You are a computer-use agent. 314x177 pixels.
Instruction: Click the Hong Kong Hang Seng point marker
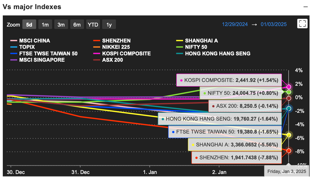tap(289, 108)
